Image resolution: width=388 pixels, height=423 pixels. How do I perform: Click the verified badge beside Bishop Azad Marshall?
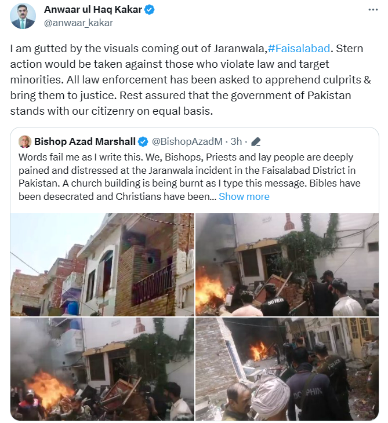point(143,141)
